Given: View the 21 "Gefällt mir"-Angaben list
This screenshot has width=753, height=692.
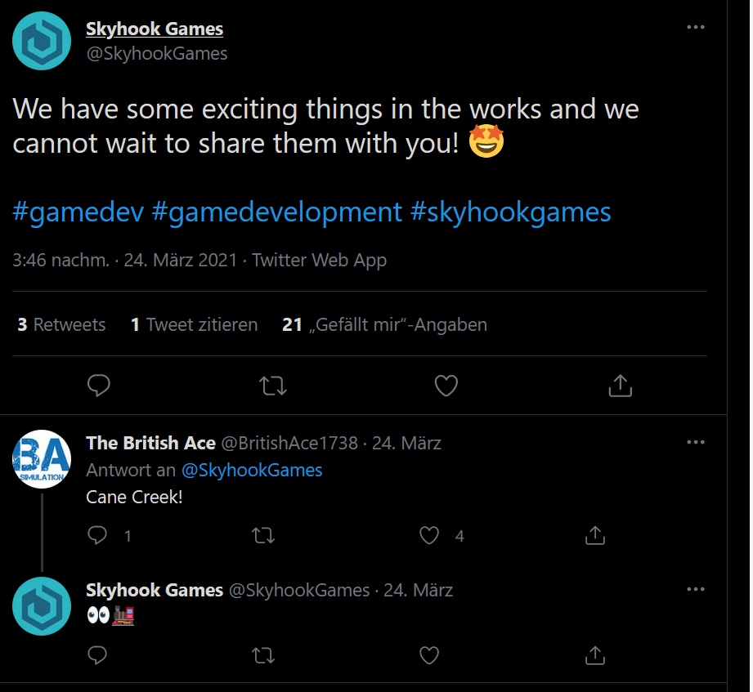Looking at the screenshot, I should coord(384,325).
